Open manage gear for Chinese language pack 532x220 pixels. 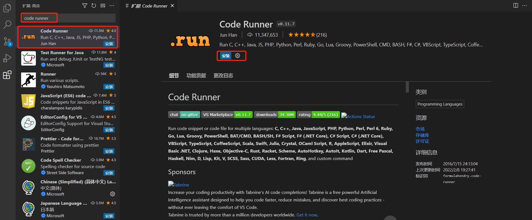pos(112,194)
